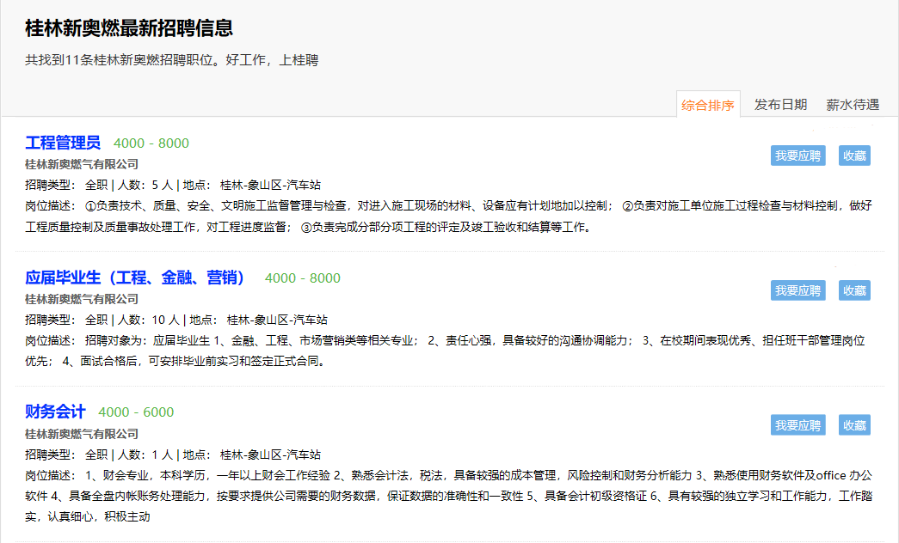Click company name under 财务会计 listing
899x543 pixels.
[82, 434]
